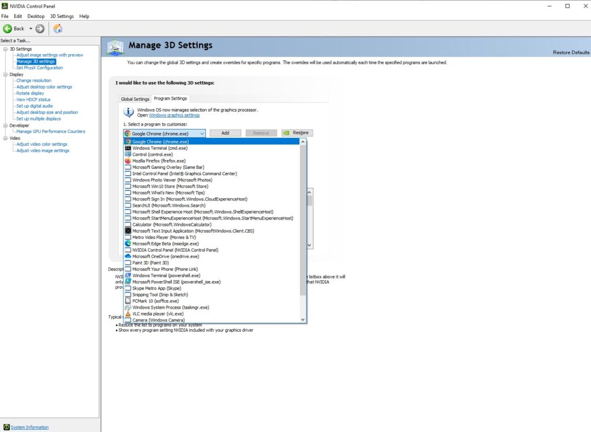Click the Windows System Process taskmgr icon

click(x=128, y=308)
